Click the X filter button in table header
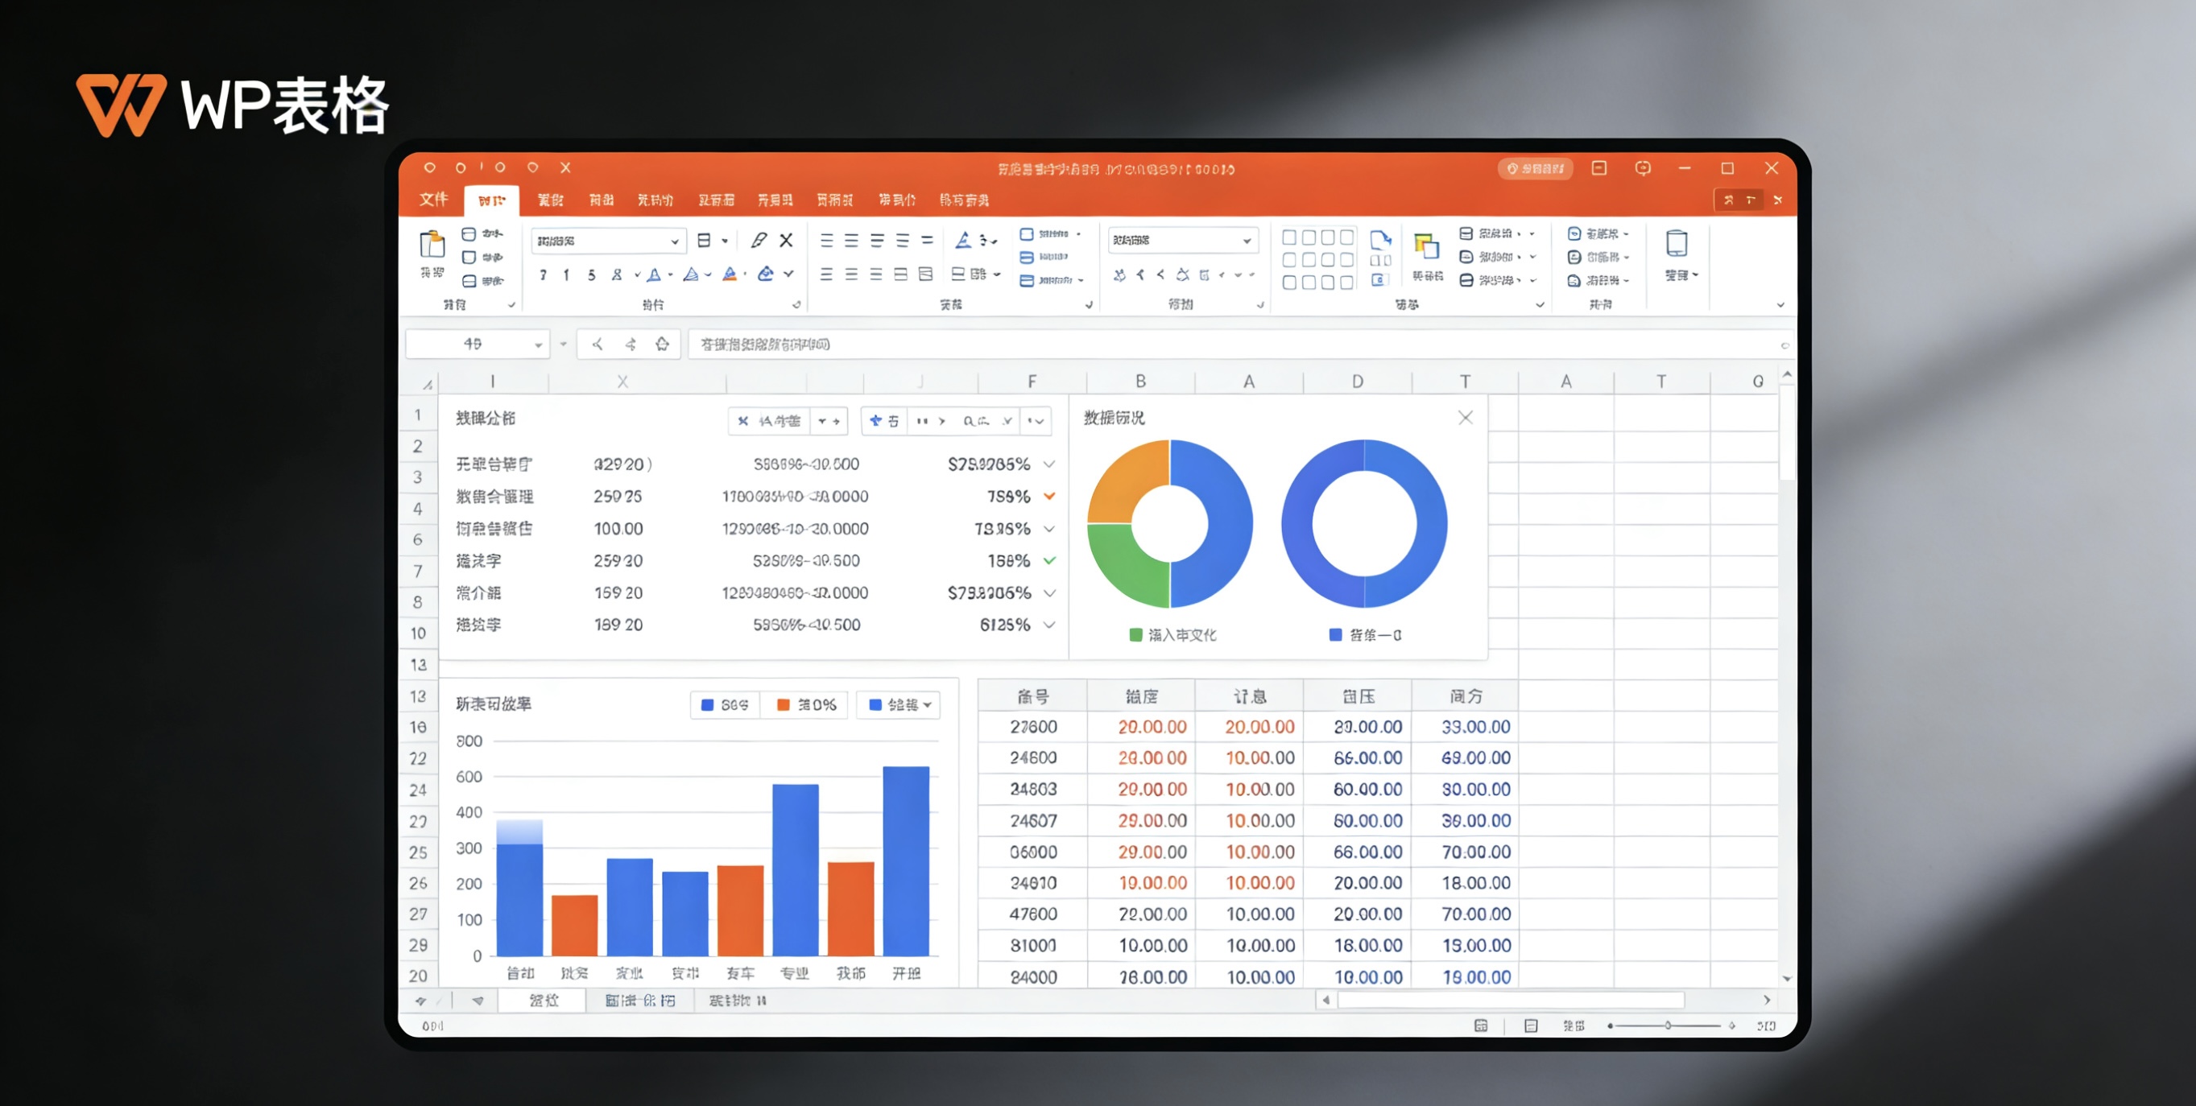The height and width of the screenshot is (1106, 2196). coord(742,421)
